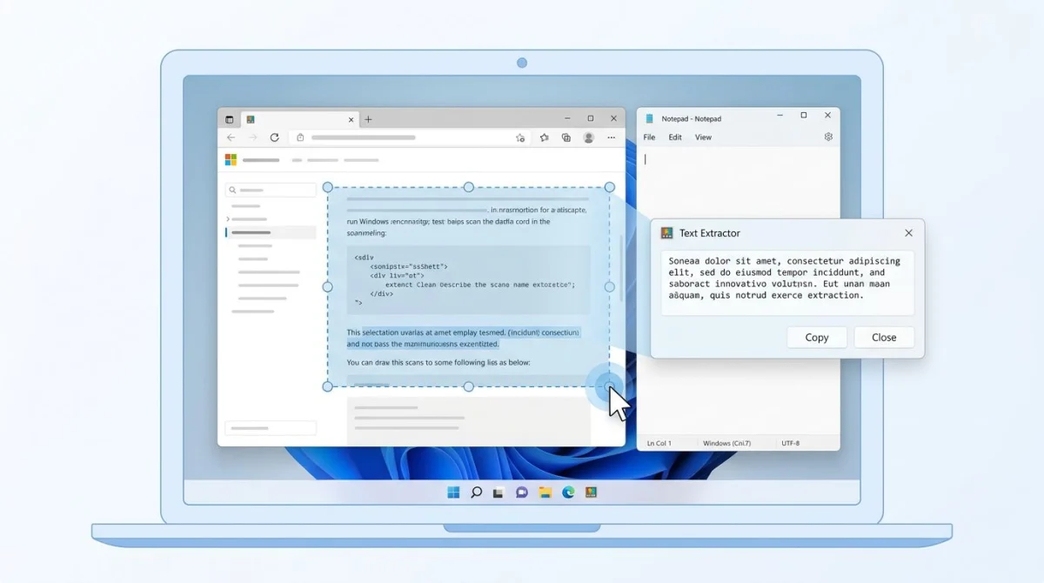Open the tab actions icon in browser
Screen dimensions: 1044x583
click(230, 119)
